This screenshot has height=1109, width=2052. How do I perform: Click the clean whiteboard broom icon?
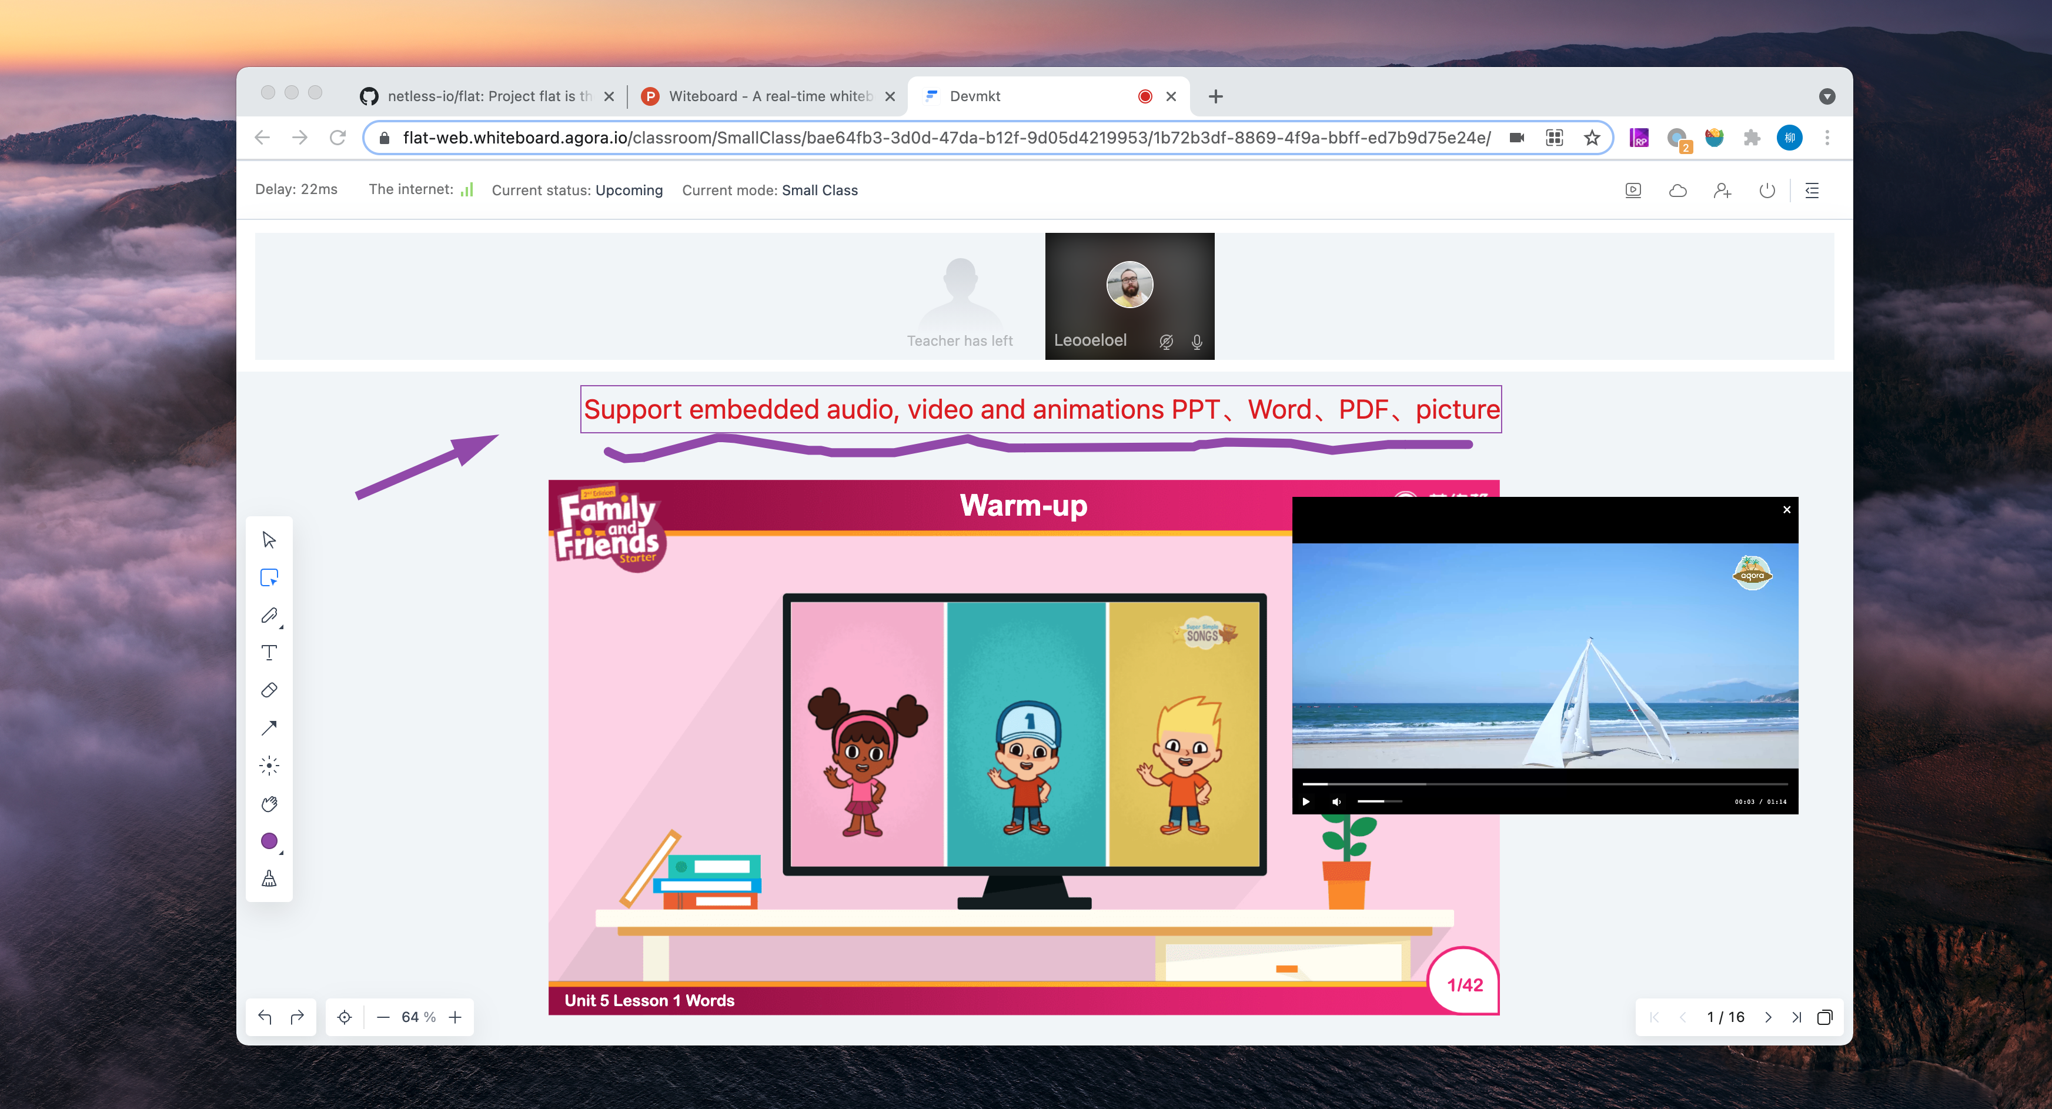[x=269, y=878]
